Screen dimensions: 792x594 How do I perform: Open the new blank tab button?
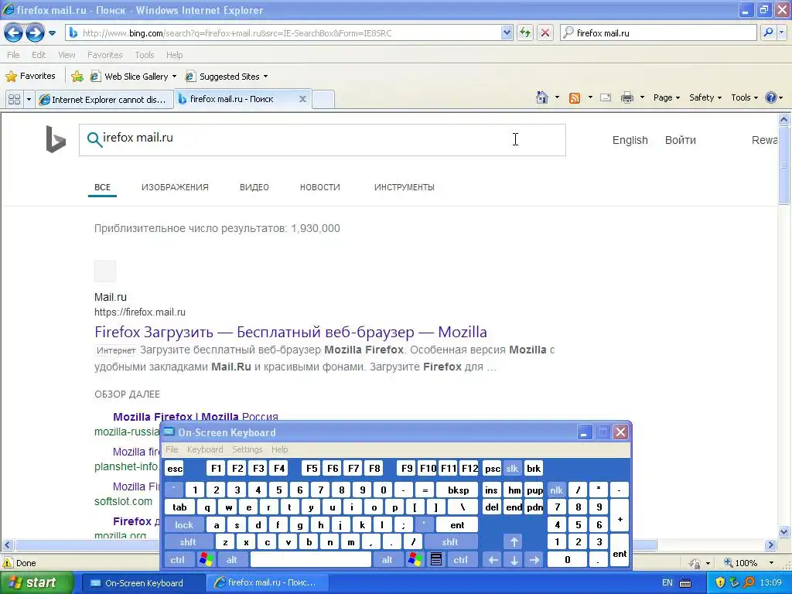click(323, 99)
